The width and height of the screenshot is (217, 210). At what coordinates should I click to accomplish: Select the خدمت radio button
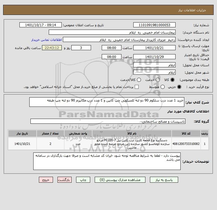click(158, 80)
